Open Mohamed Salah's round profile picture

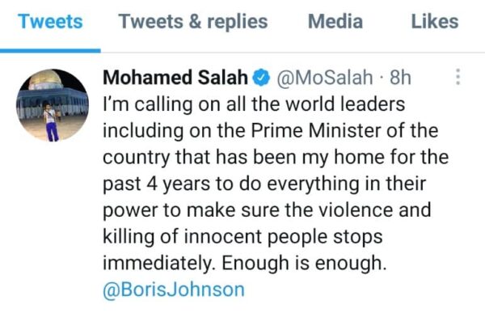(53, 105)
